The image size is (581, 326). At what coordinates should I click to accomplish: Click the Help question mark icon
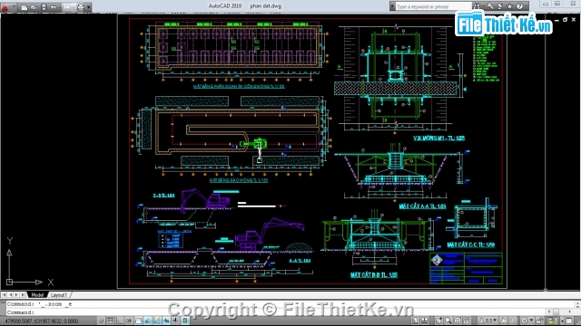520,6
